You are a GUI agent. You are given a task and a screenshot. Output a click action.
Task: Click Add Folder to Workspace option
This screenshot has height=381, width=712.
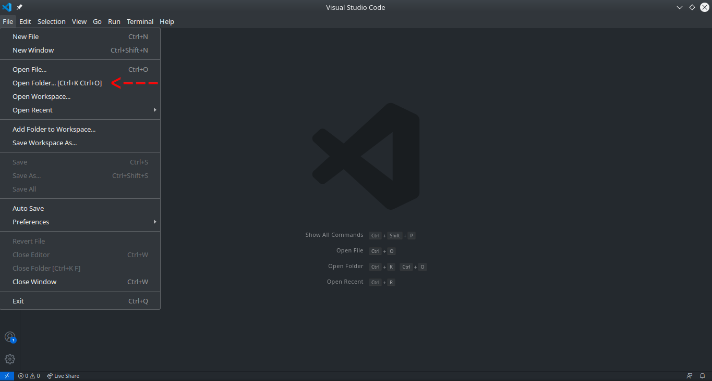[x=54, y=129]
